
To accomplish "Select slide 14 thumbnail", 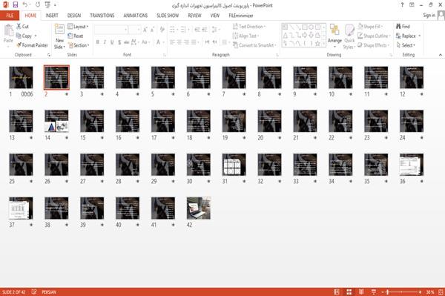I will tap(56, 121).
